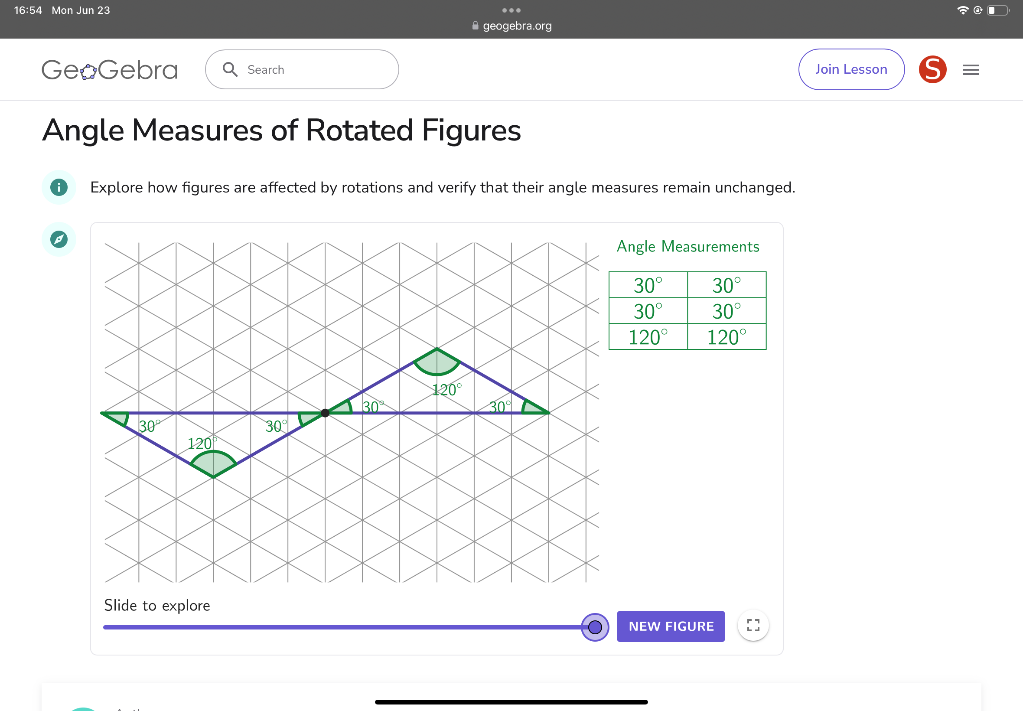1023x711 pixels.
Task: Click the black rotation center point
Action: coord(325,413)
